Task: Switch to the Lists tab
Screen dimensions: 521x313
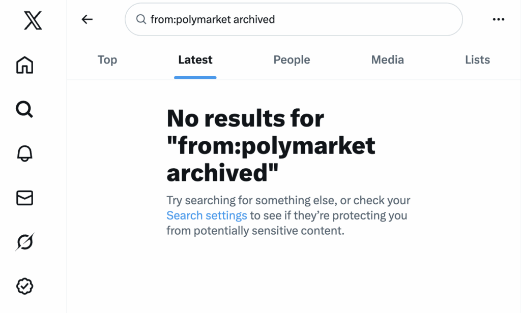Action: click(x=477, y=60)
